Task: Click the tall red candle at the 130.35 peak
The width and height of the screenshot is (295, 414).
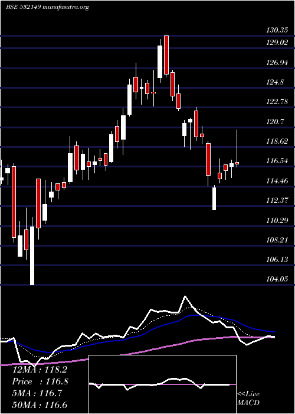Action: 166,56
